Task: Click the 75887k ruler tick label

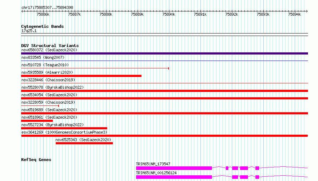Action: [74, 14]
